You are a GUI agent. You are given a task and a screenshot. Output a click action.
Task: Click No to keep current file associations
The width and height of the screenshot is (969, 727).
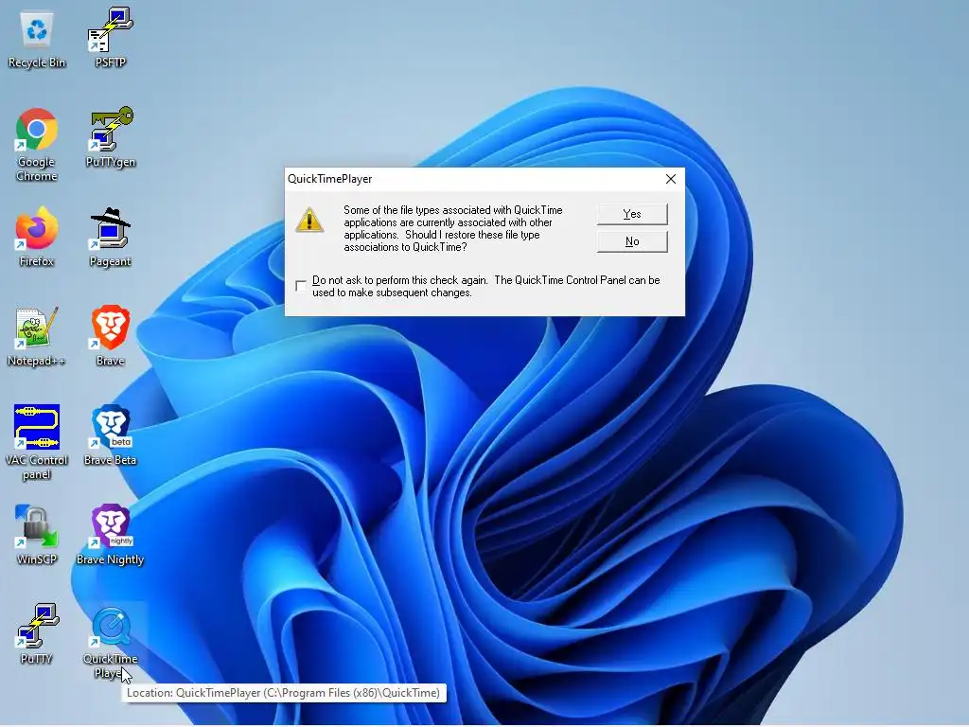click(632, 241)
